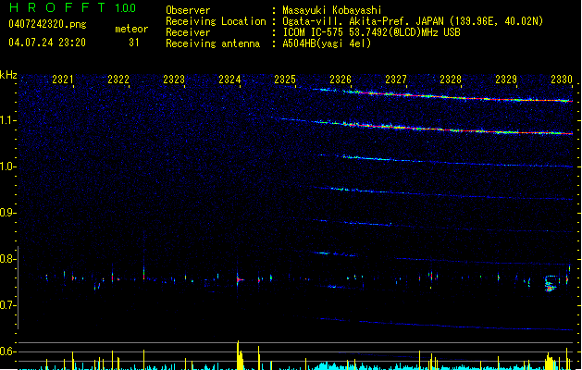Click the 2322 time marker
582x370 pixels.
tap(118, 80)
